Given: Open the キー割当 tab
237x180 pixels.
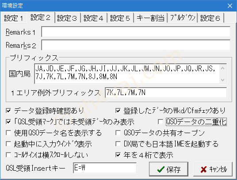Looking at the screenshot, I should tap(150, 18).
